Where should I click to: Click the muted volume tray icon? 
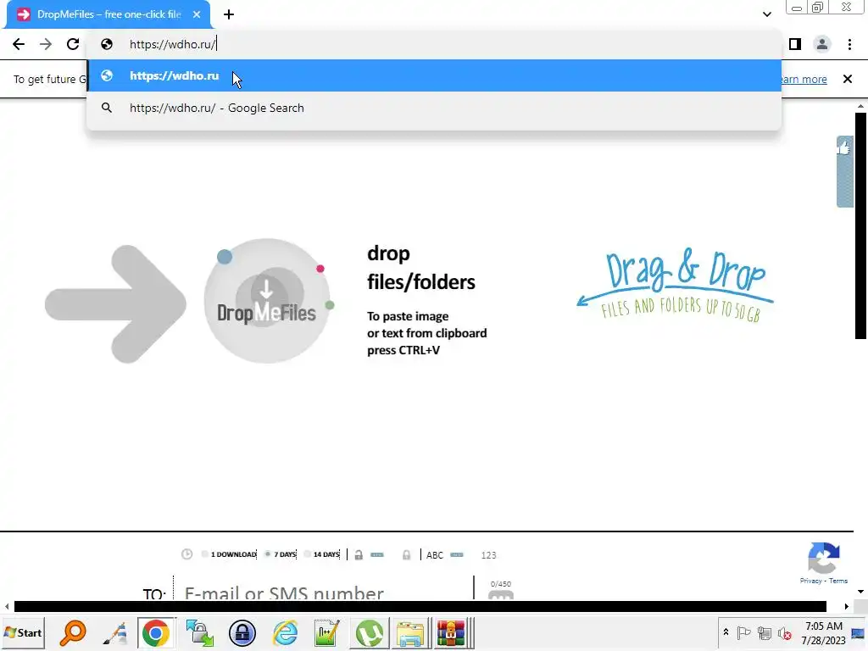point(784,632)
